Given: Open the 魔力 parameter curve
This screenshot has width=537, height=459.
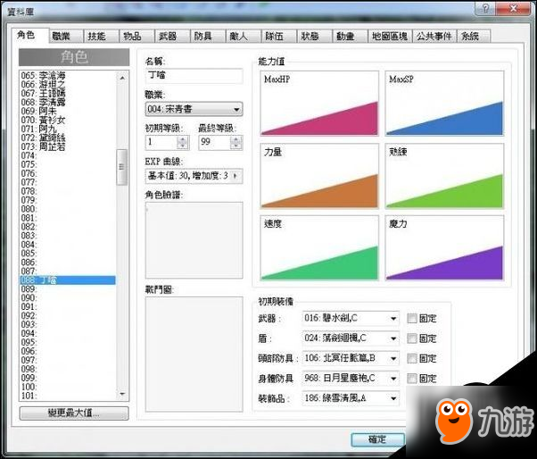Looking at the screenshot, I should click(x=444, y=248).
